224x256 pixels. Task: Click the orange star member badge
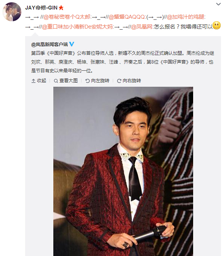tap(61, 8)
